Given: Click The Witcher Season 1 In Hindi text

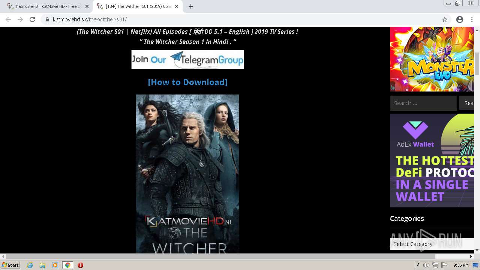Looking at the screenshot, I should coord(188,42).
